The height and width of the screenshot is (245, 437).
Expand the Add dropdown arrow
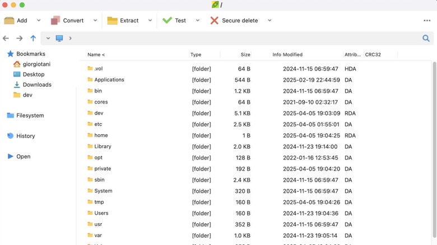[x=39, y=21]
